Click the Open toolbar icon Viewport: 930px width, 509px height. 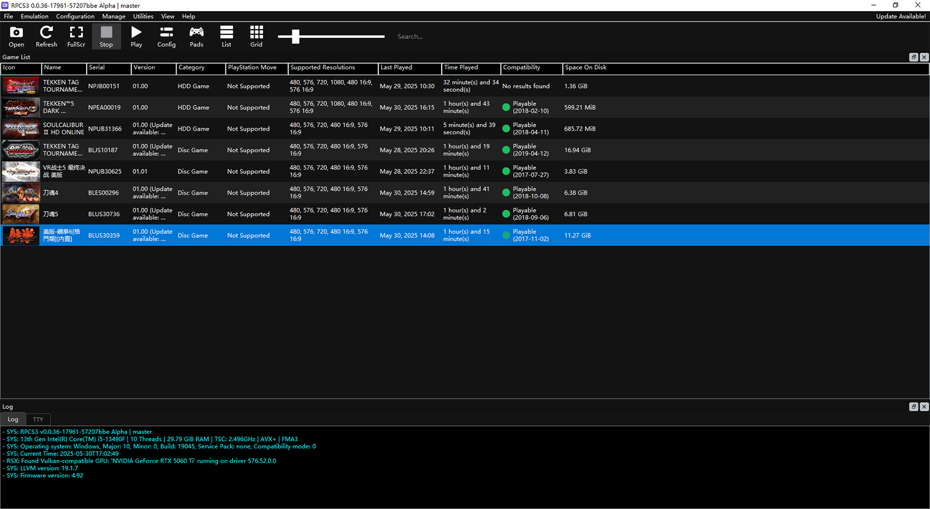(x=16, y=36)
